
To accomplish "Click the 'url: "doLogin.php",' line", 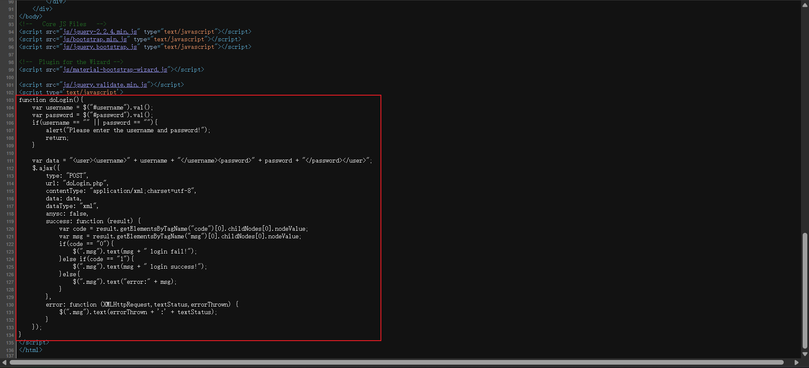I will pos(77,183).
